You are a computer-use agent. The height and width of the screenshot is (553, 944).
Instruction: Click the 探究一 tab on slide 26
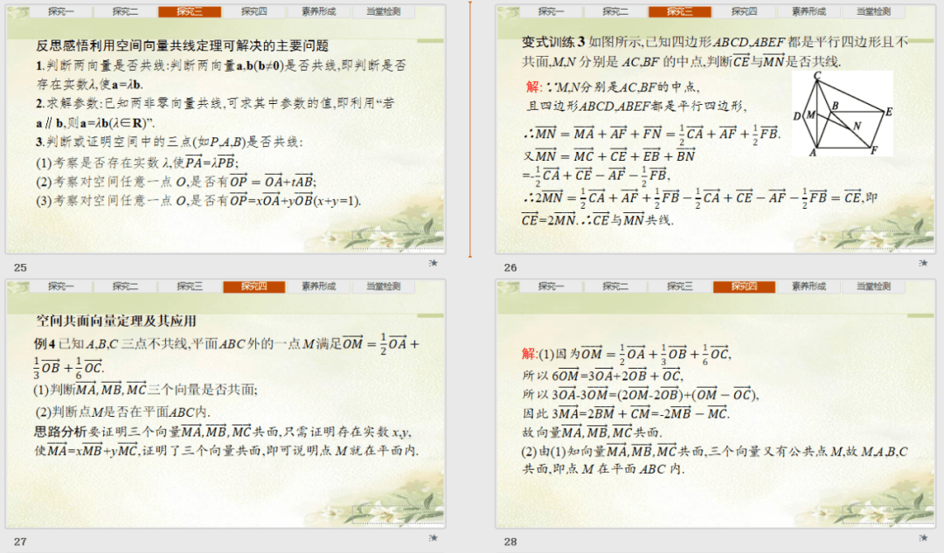[551, 11]
